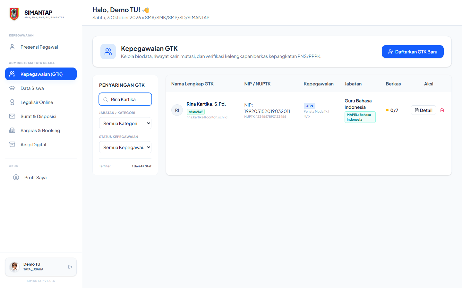This screenshot has width=462, height=288.
Task: Open the Jabatan / Kategori dropdown
Action: coord(125,123)
